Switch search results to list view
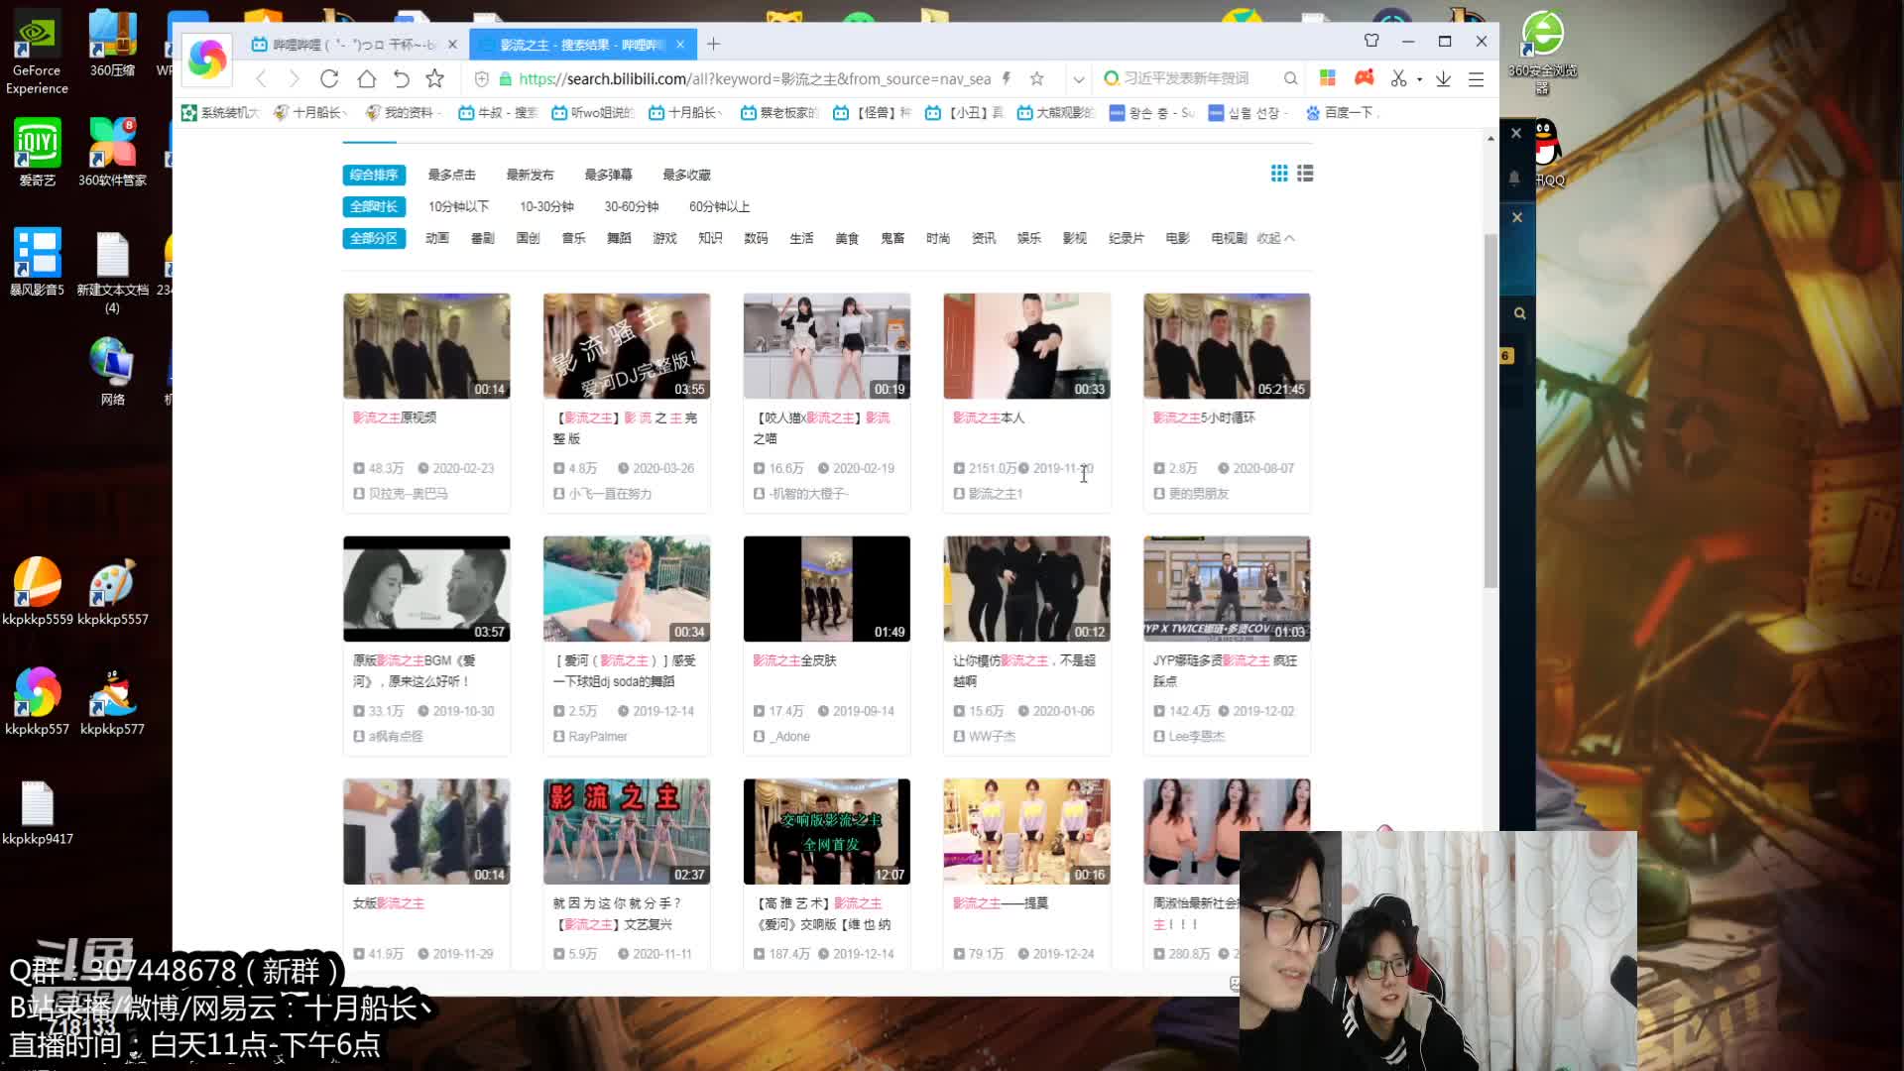 pyautogui.click(x=1305, y=174)
